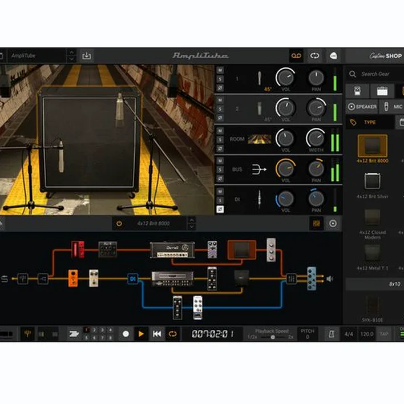Open the Custom Shop
404x404 pixels.
(386, 56)
